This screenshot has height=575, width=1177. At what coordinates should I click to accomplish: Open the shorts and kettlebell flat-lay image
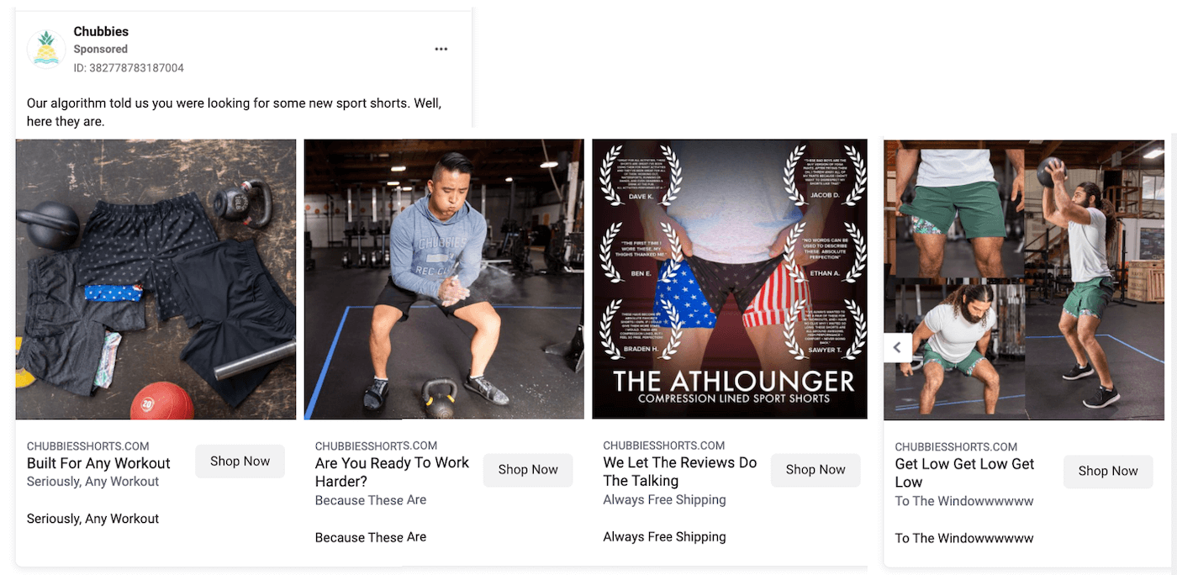click(156, 279)
